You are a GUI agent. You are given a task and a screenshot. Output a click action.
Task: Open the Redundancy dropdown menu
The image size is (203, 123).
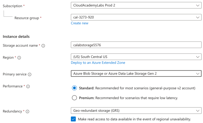click(x=136, y=111)
